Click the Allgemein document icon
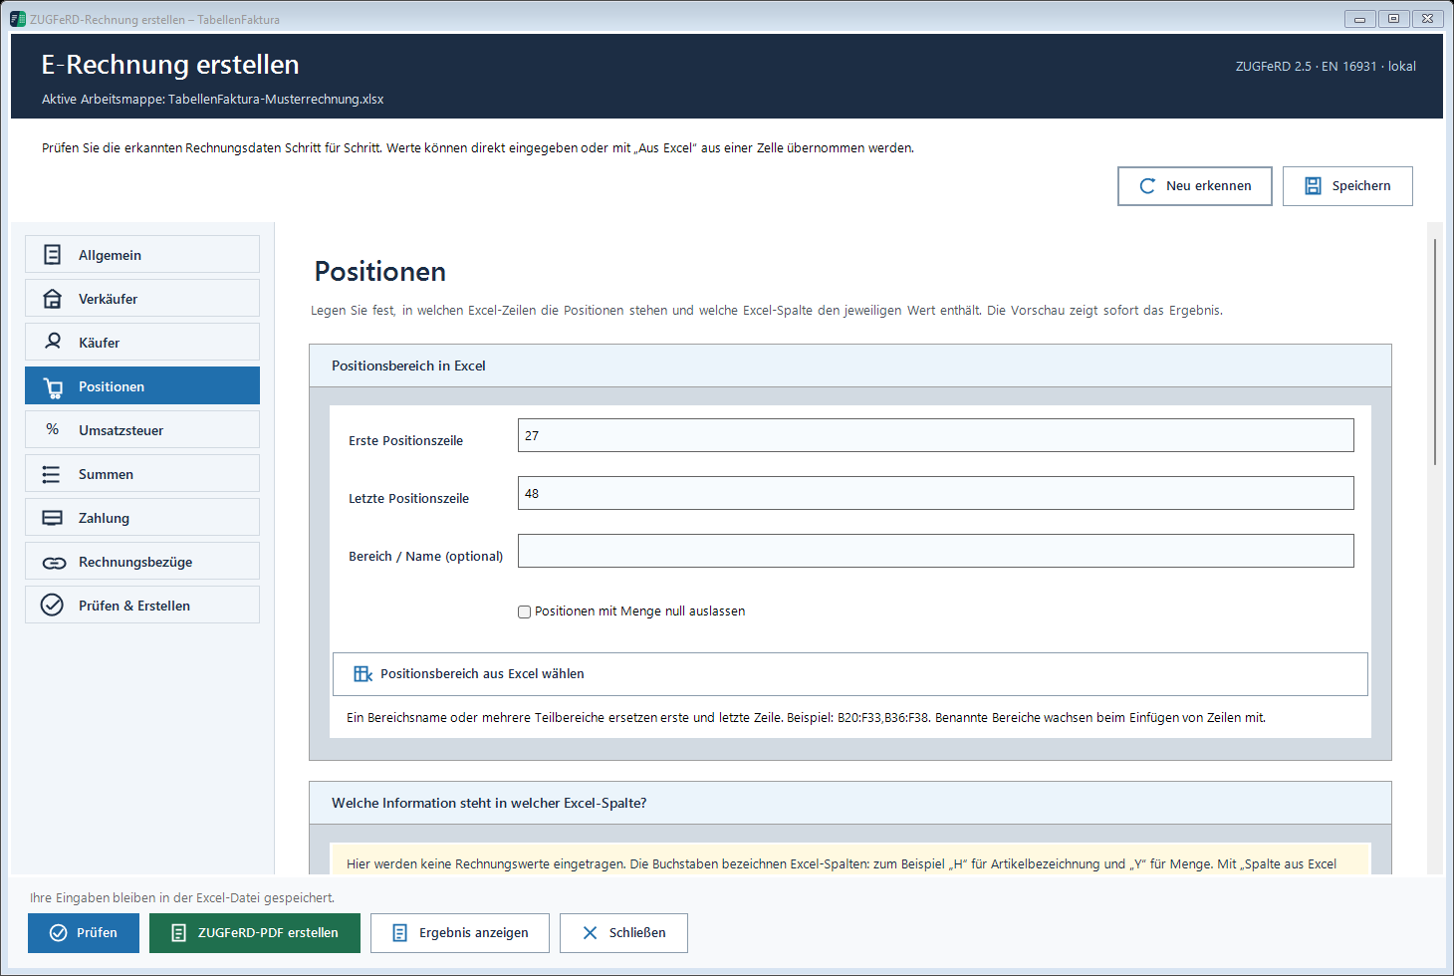 coord(53,255)
